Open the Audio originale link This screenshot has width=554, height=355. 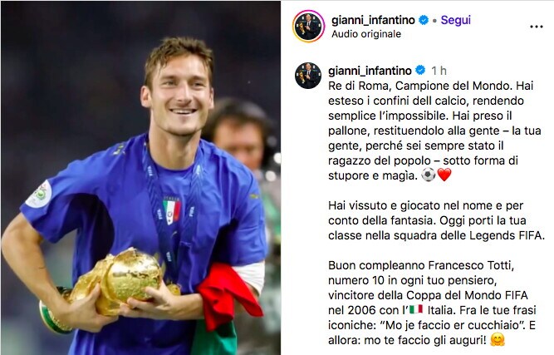coord(366,34)
